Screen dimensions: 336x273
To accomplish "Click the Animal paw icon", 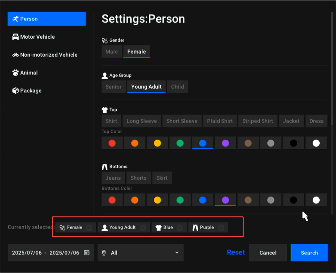I will click(x=15, y=73).
